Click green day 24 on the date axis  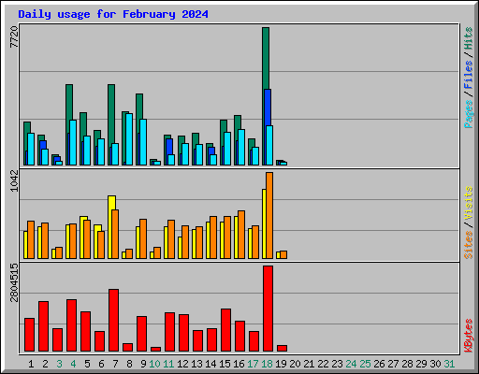pyautogui.click(x=351, y=364)
